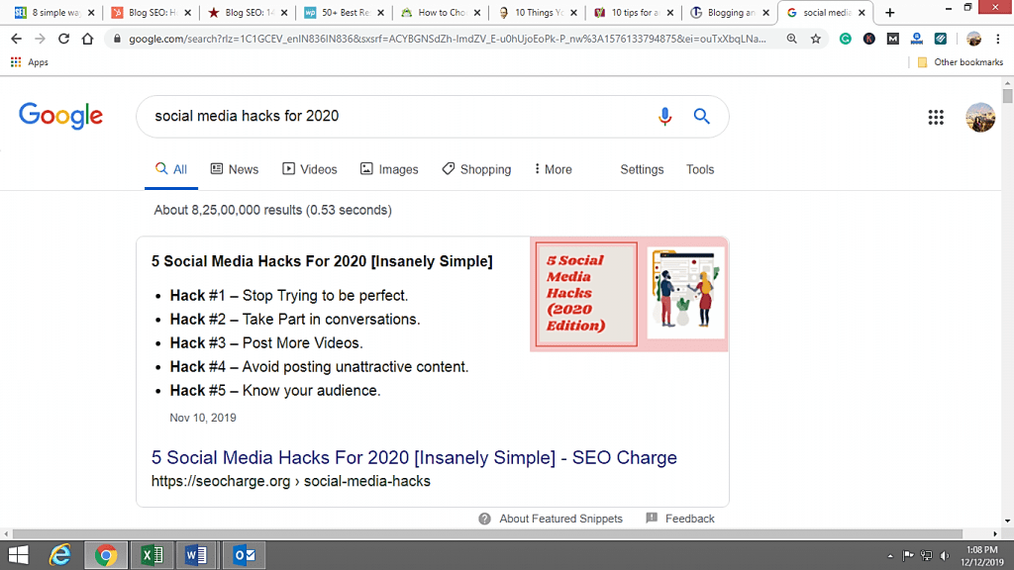1014x570 pixels.
Task: Click the page's vertical scroll down arrow
Action: (1007, 521)
